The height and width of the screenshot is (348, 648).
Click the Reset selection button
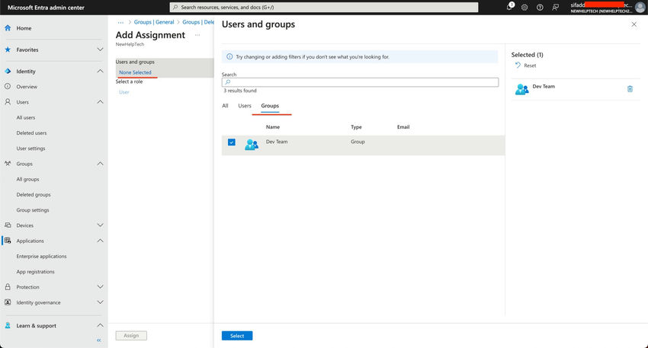click(x=525, y=65)
